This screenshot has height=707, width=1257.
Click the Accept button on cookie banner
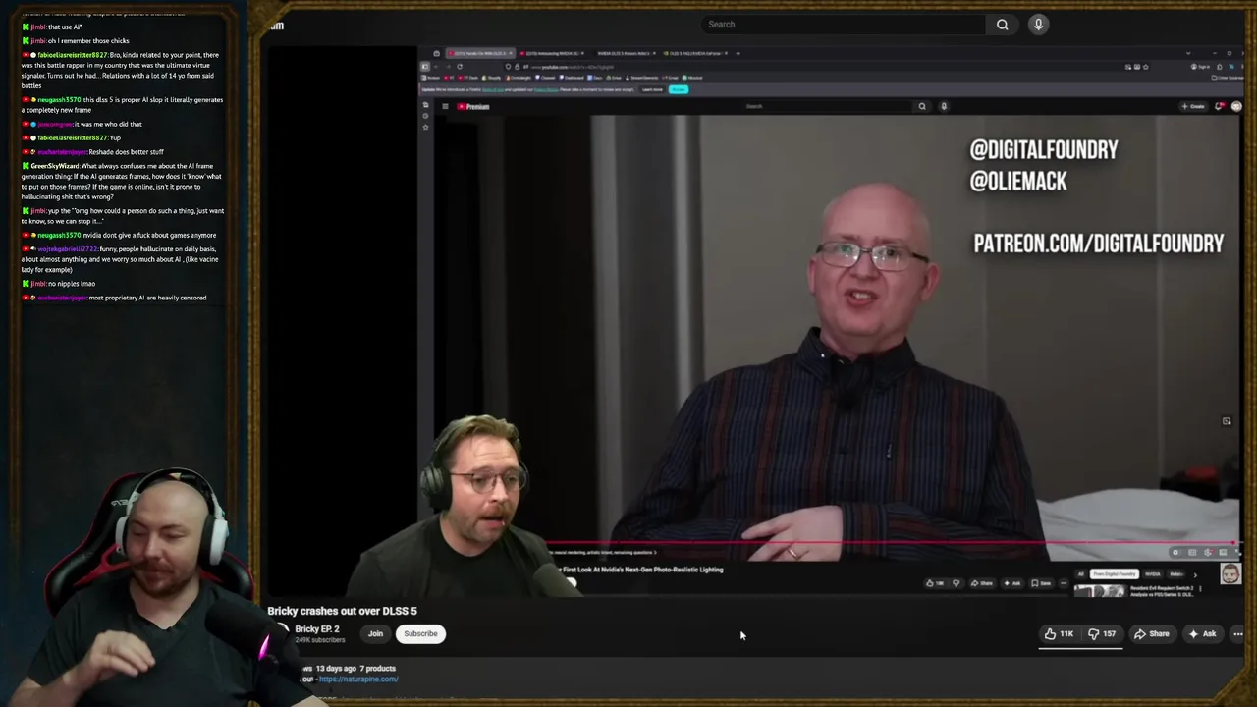click(x=678, y=89)
